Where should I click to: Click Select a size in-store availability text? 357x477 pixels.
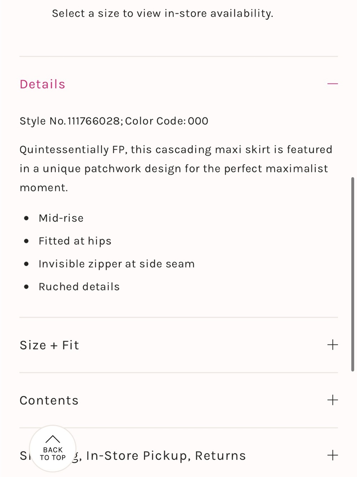click(x=162, y=13)
